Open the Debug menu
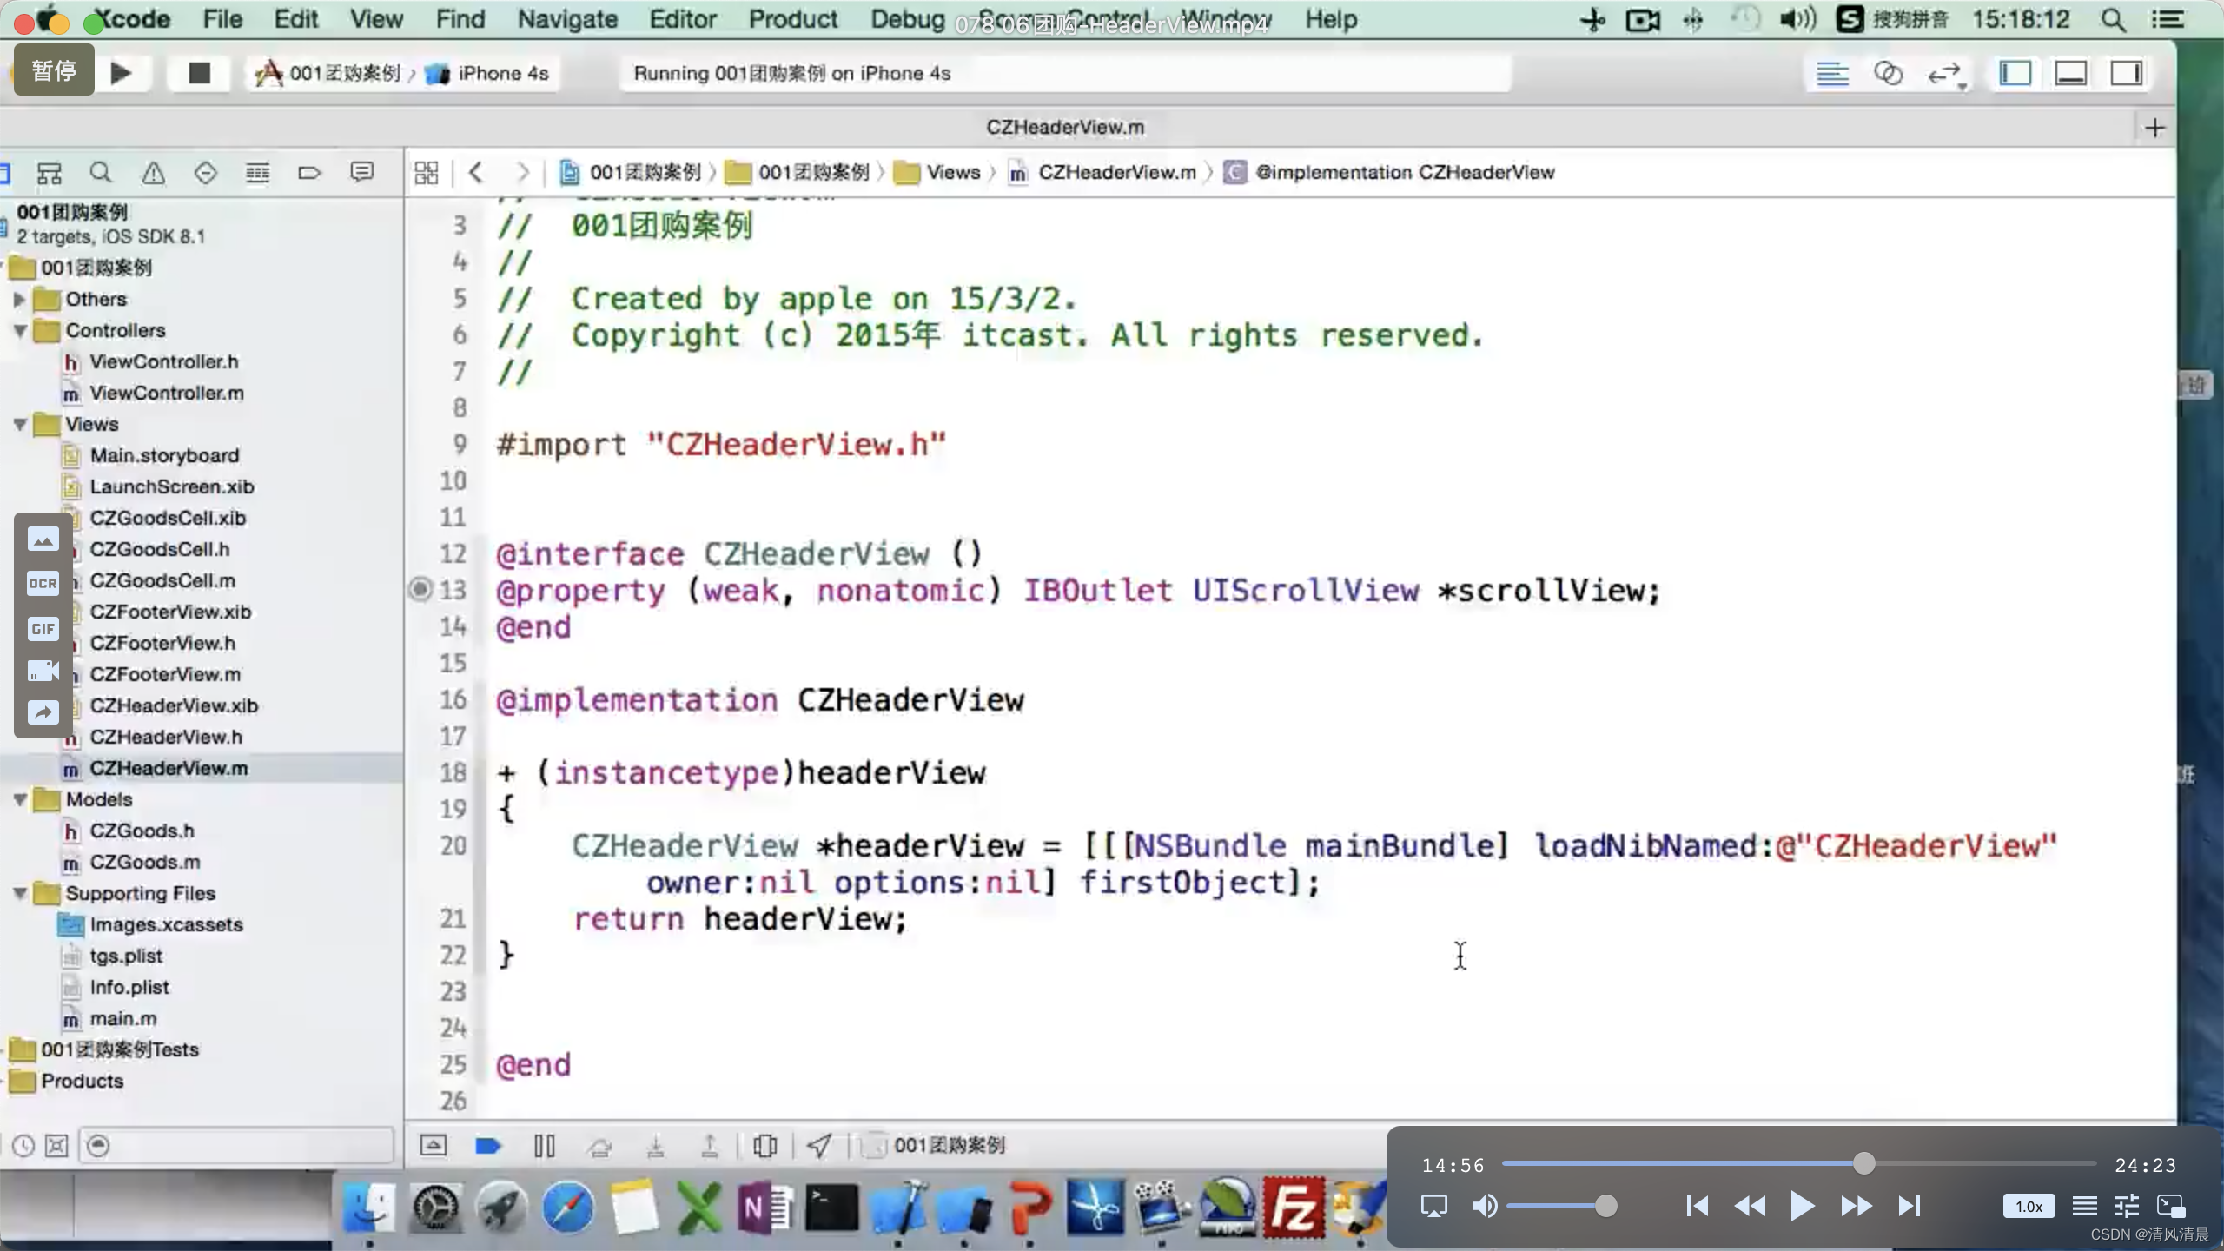2224x1251 pixels. (908, 19)
